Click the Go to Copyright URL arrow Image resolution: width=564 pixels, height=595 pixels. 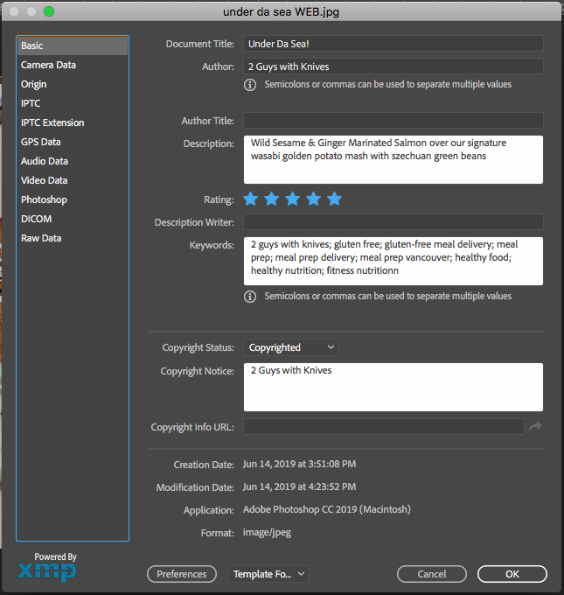click(x=535, y=427)
